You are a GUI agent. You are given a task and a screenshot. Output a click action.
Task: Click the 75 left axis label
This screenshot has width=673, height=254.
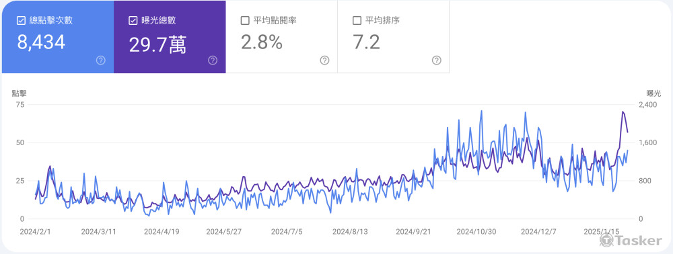(x=20, y=105)
